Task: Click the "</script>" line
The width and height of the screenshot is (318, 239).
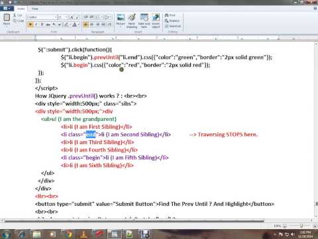Action: coord(46,88)
